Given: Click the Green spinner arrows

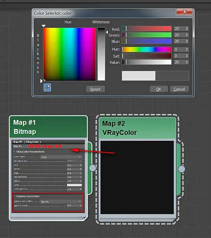Looking at the screenshot, I should click(187, 35).
